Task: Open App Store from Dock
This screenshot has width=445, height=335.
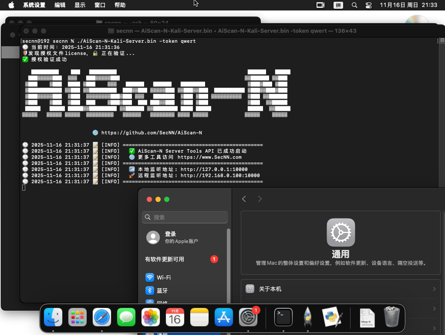Action: 224,317
